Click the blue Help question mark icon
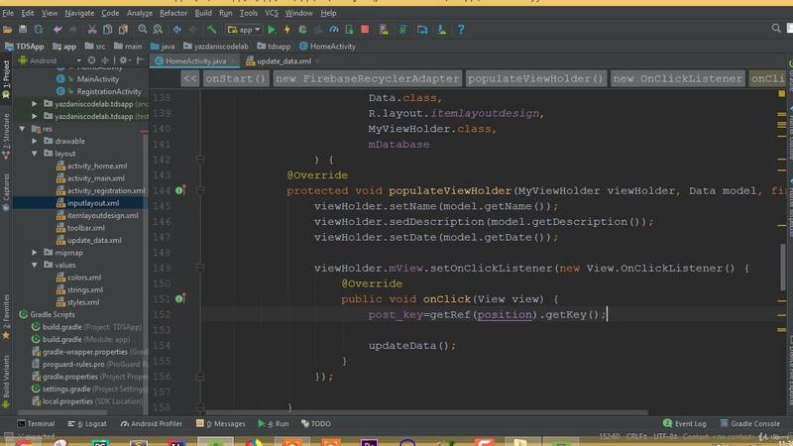The height and width of the screenshot is (446, 793). pyautogui.click(x=461, y=30)
